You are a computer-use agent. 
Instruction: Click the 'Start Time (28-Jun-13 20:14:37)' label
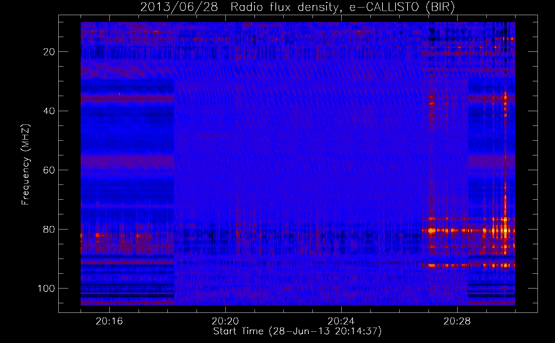click(x=297, y=331)
